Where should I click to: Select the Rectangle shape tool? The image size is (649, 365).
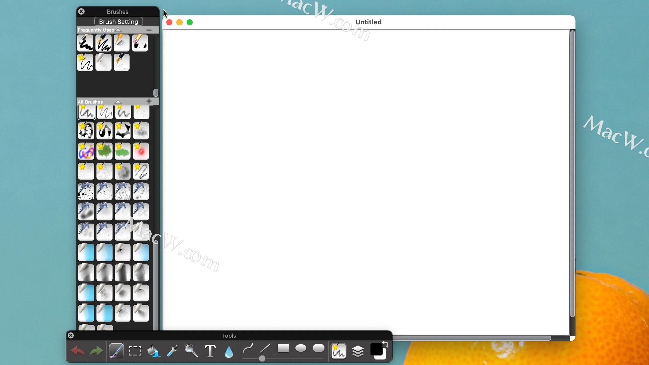pos(283,348)
